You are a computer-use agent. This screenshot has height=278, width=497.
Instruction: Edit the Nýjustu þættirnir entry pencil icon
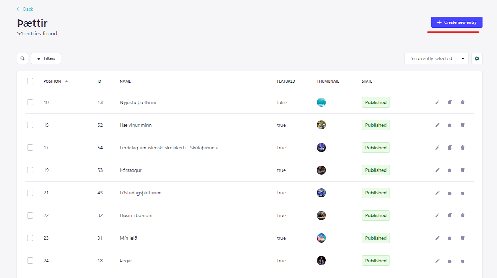[437, 102]
